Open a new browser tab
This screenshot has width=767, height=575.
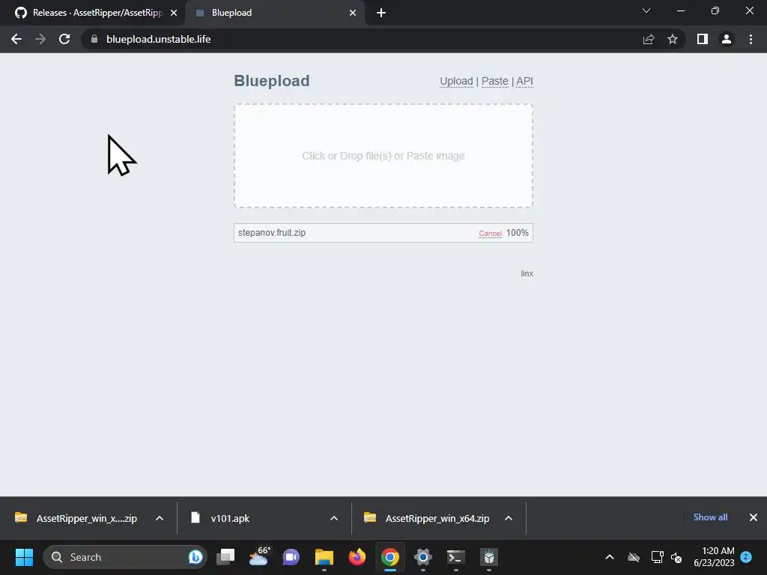[x=381, y=13]
